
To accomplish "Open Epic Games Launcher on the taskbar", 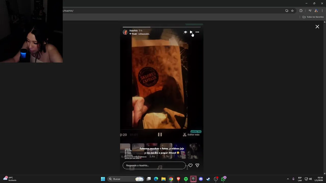I will (x=193, y=179).
